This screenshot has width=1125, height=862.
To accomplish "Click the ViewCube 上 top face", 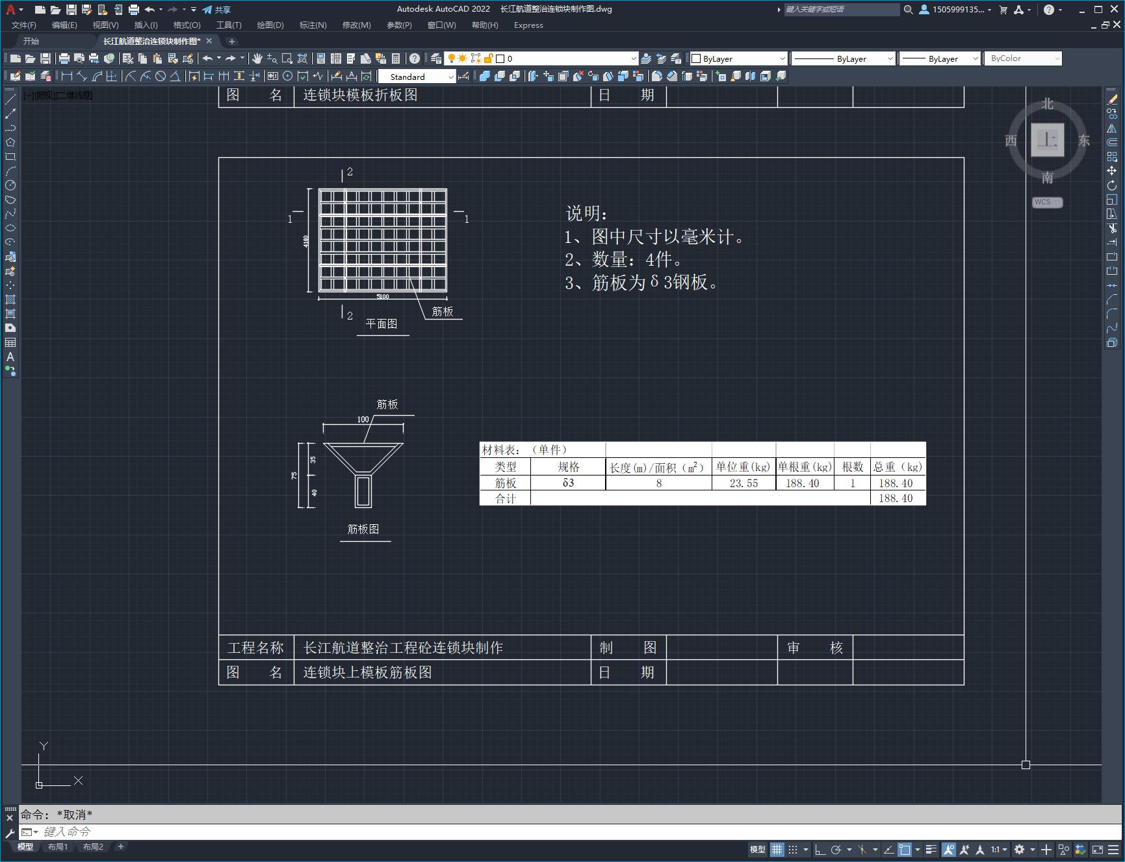I will [x=1047, y=140].
